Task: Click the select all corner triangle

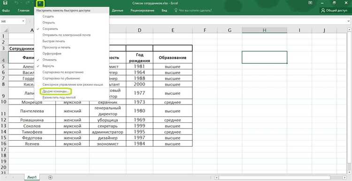Action: point(5,30)
